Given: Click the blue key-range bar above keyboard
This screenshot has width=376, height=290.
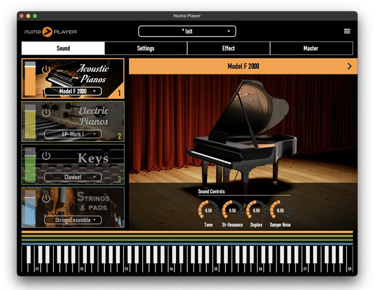Looking at the screenshot, I should 187,244.
